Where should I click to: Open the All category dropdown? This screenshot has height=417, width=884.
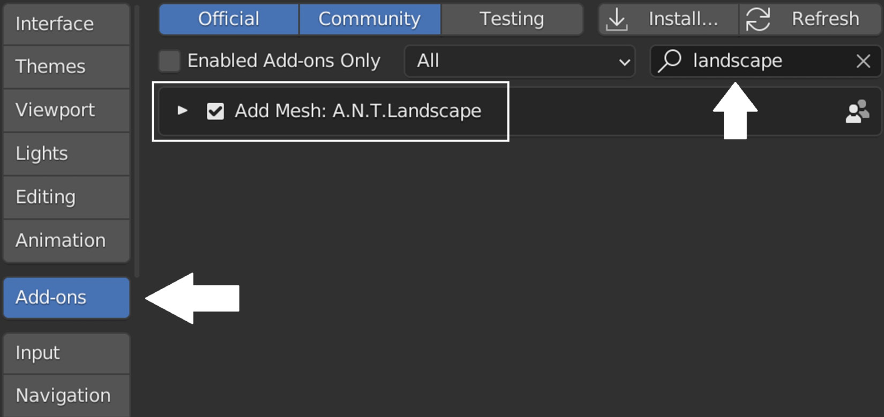click(520, 61)
